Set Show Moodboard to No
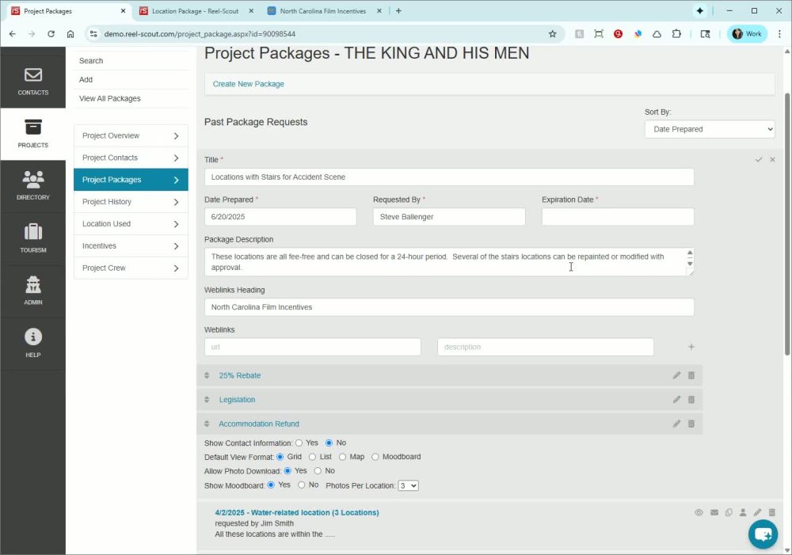Image resolution: width=792 pixels, height=555 pixels. click(302, 485)
